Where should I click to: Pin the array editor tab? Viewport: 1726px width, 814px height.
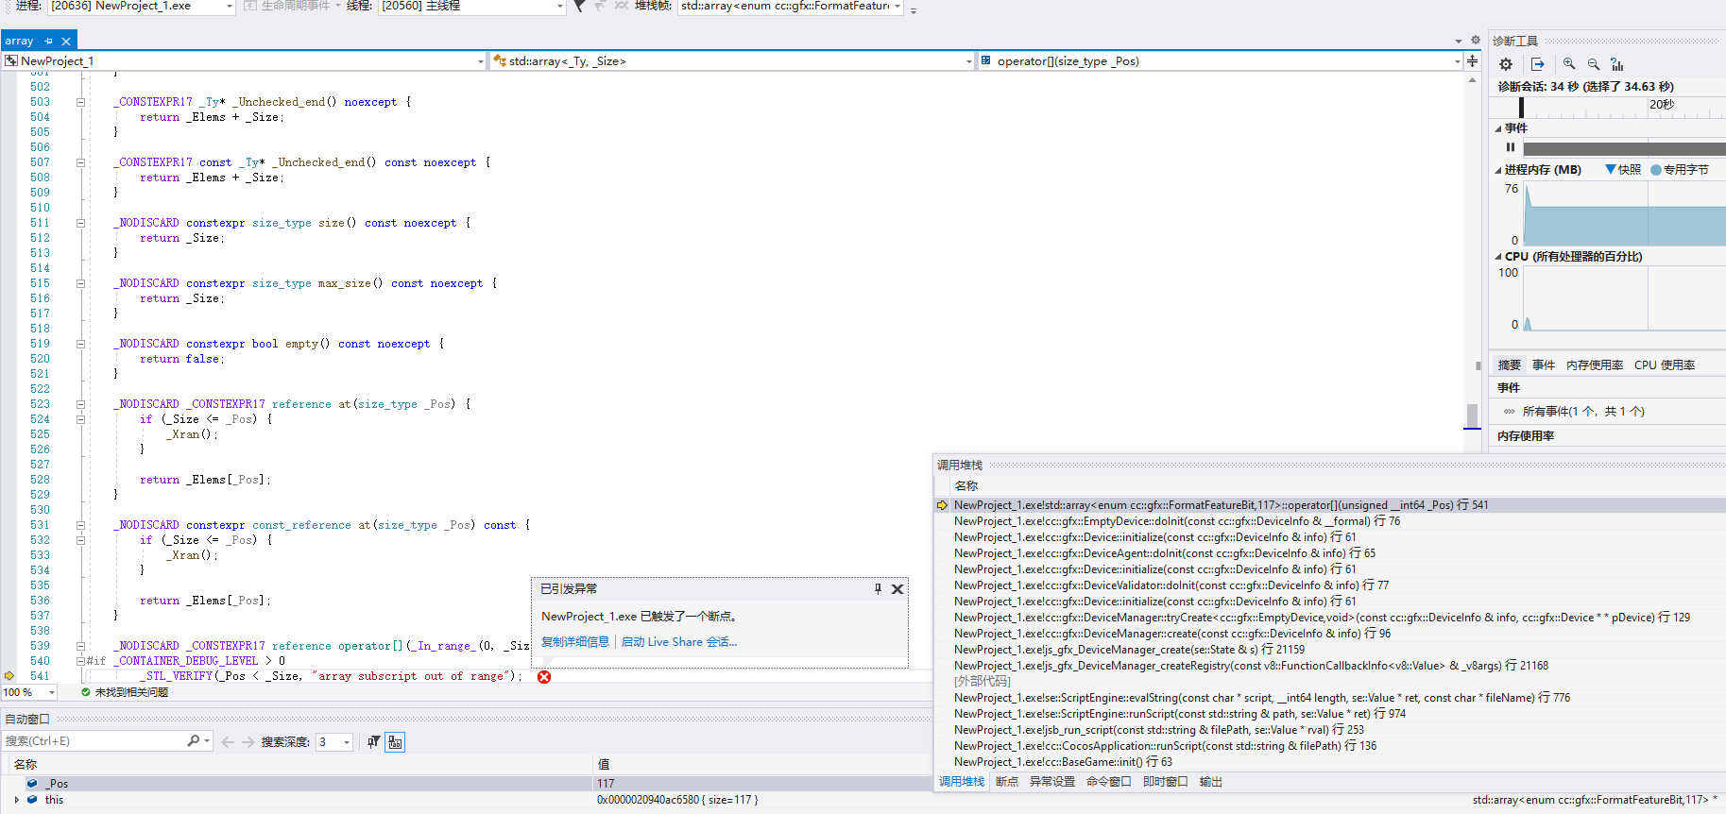pos(49,41)
